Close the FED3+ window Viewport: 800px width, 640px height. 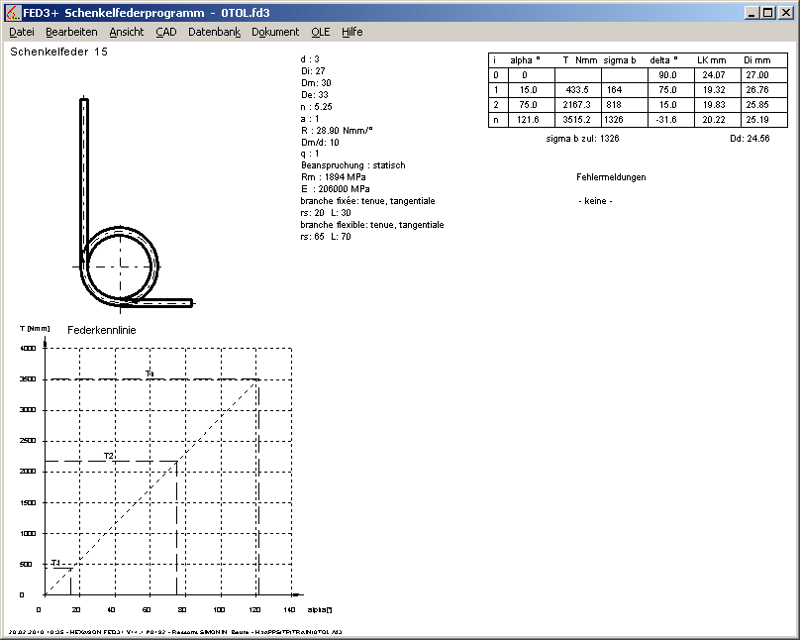786,13
